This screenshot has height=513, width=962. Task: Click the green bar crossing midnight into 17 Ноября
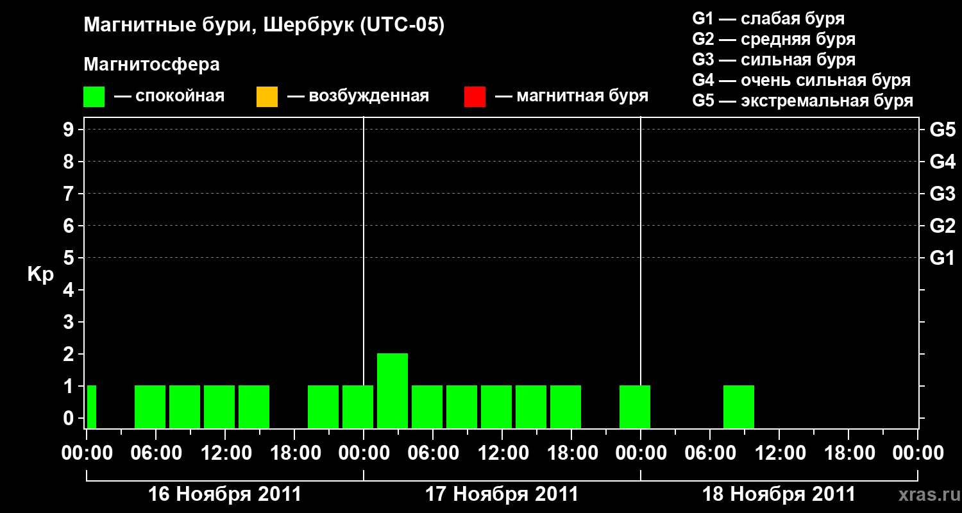358,407
